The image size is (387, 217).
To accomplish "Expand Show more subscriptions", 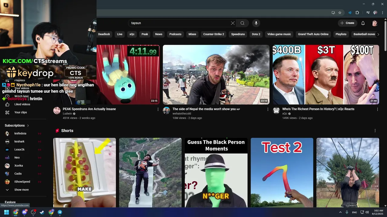I will [x=21, y=190].
